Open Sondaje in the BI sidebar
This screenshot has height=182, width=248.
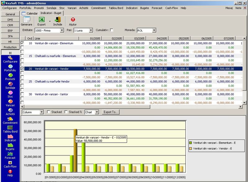pos(10,86)
